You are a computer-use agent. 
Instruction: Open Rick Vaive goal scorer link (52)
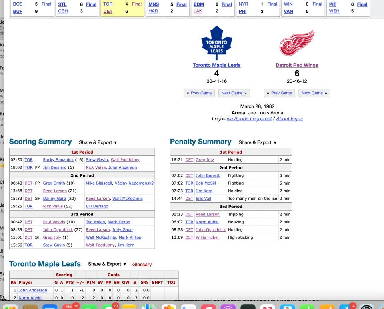point(53,206)
